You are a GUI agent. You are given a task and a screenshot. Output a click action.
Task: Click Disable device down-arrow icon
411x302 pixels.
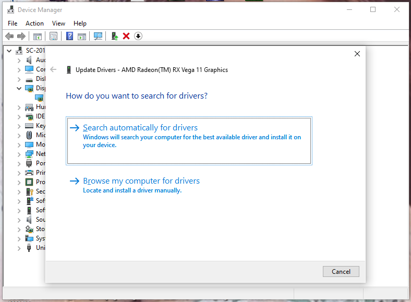point(138,36)
